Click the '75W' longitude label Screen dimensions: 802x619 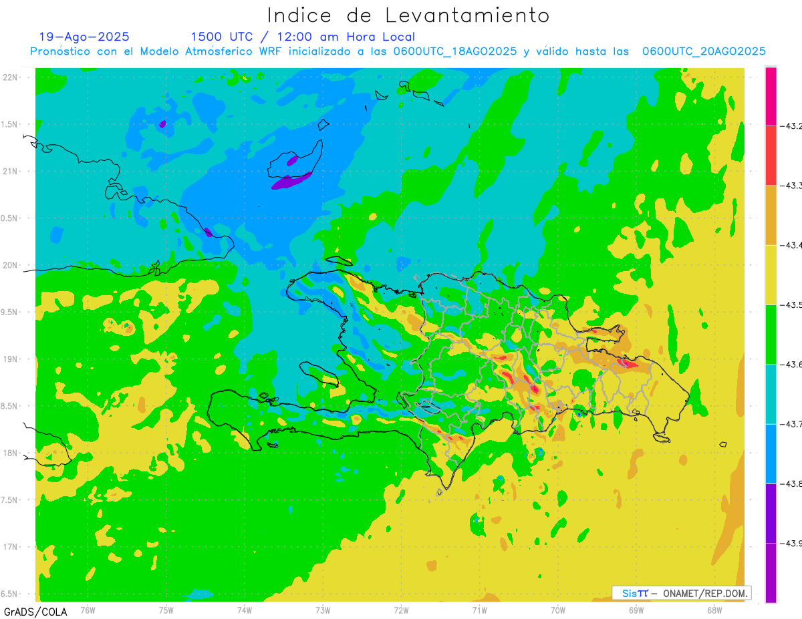(166, 610)
